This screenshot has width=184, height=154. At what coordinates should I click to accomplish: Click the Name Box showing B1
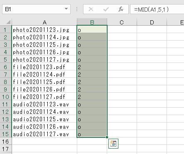pos(36,9)
